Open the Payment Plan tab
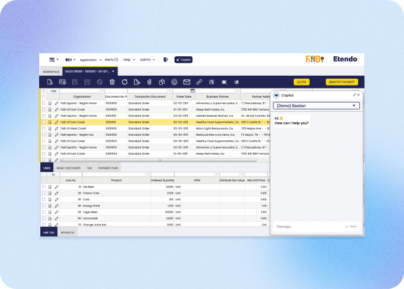The image size is (404, 289). click(108, 167)
